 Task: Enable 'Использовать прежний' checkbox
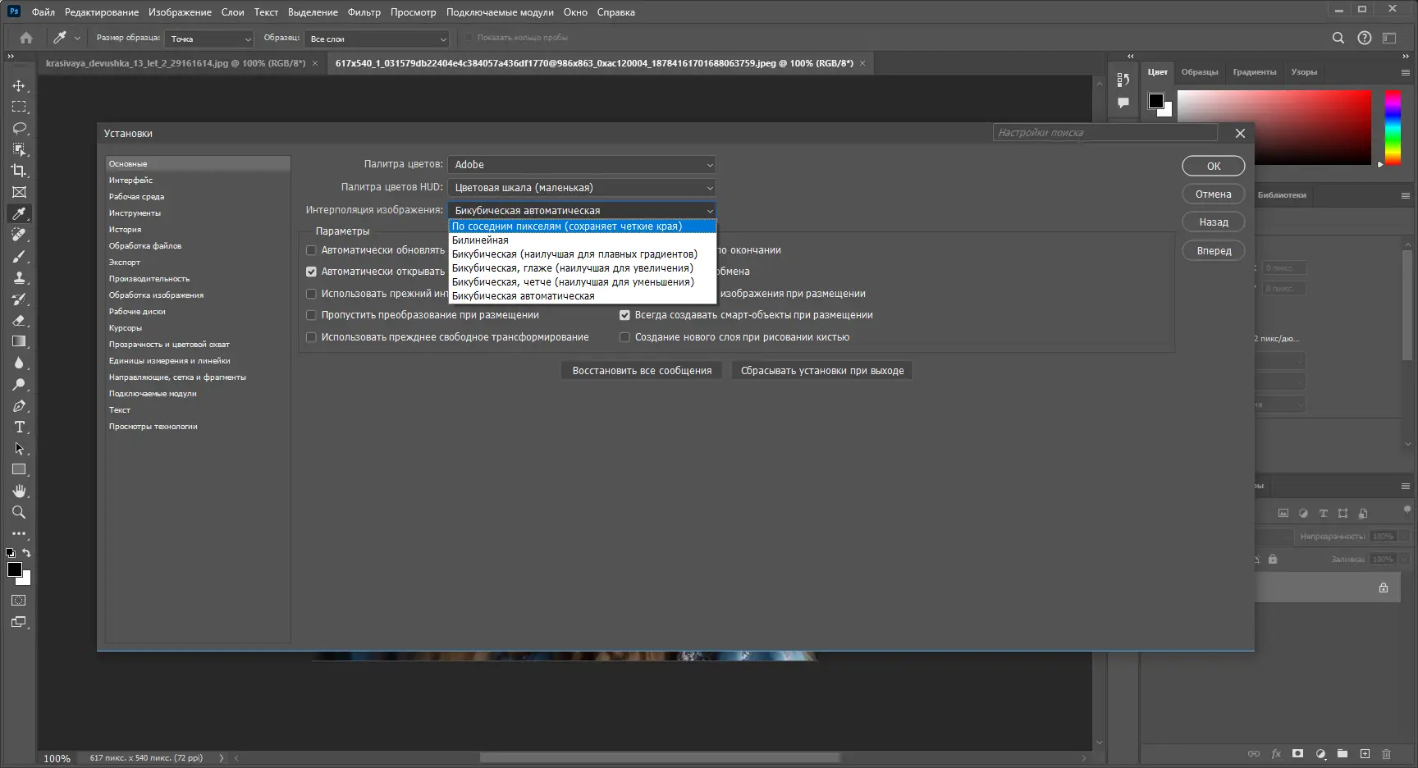click(x=311, y=294)
